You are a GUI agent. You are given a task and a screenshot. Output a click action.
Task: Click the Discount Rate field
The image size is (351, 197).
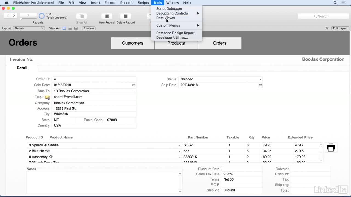242,169
